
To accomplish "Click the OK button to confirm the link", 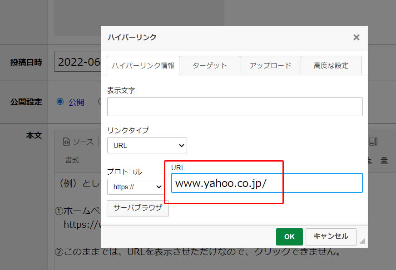I will coord(289,236).
